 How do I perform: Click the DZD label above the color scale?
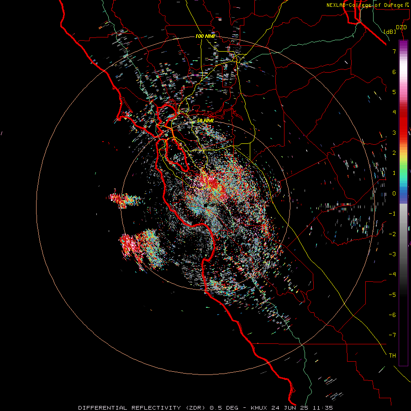coord(401,27)
